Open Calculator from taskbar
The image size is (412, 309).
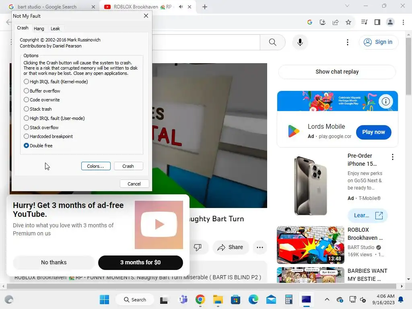[288, 299]
